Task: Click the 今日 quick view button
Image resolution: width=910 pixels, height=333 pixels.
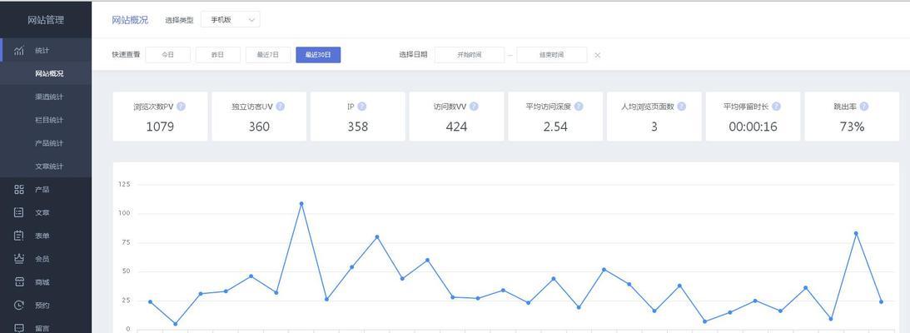Action: tap(167, 55)
